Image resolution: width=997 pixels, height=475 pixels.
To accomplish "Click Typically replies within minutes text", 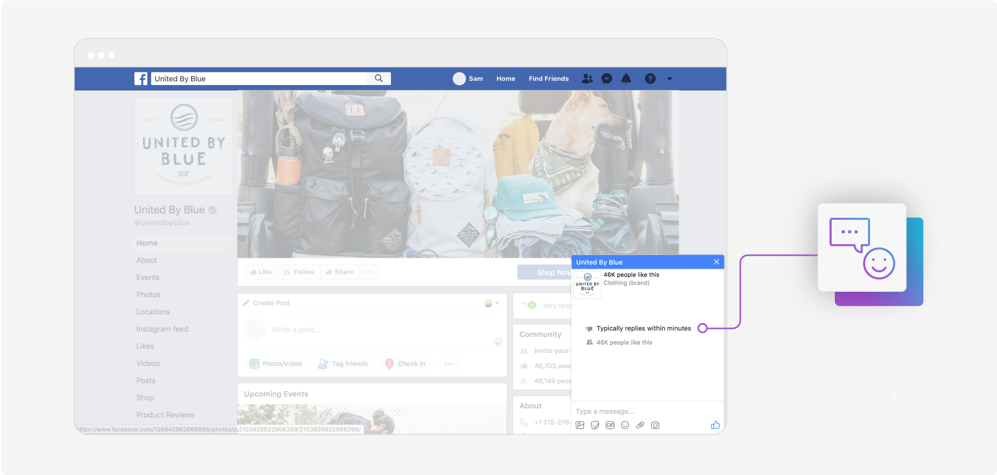I will 644,329.
